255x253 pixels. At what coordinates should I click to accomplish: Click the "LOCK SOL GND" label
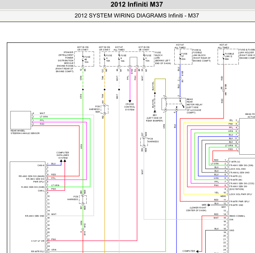pos(238,169)
